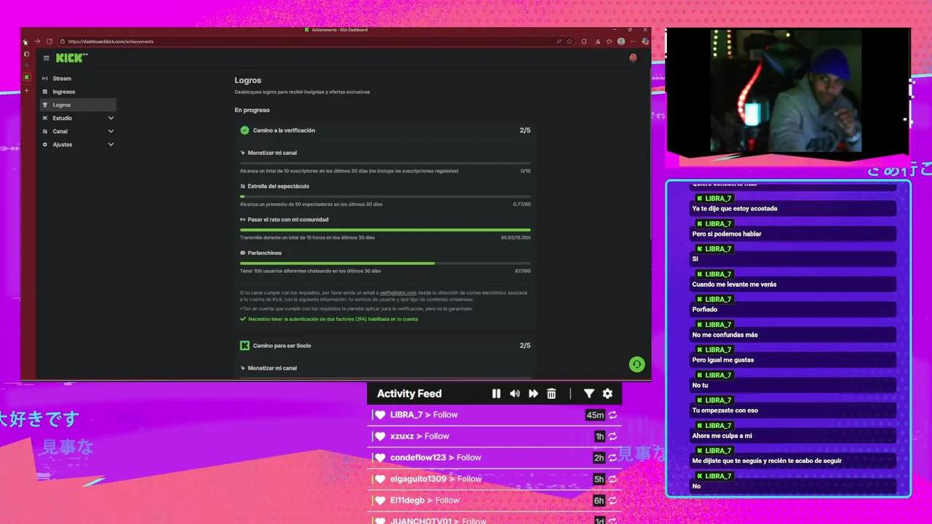
Task: Select Logros in Kick sidebar
Action: (x=78, y=105)
